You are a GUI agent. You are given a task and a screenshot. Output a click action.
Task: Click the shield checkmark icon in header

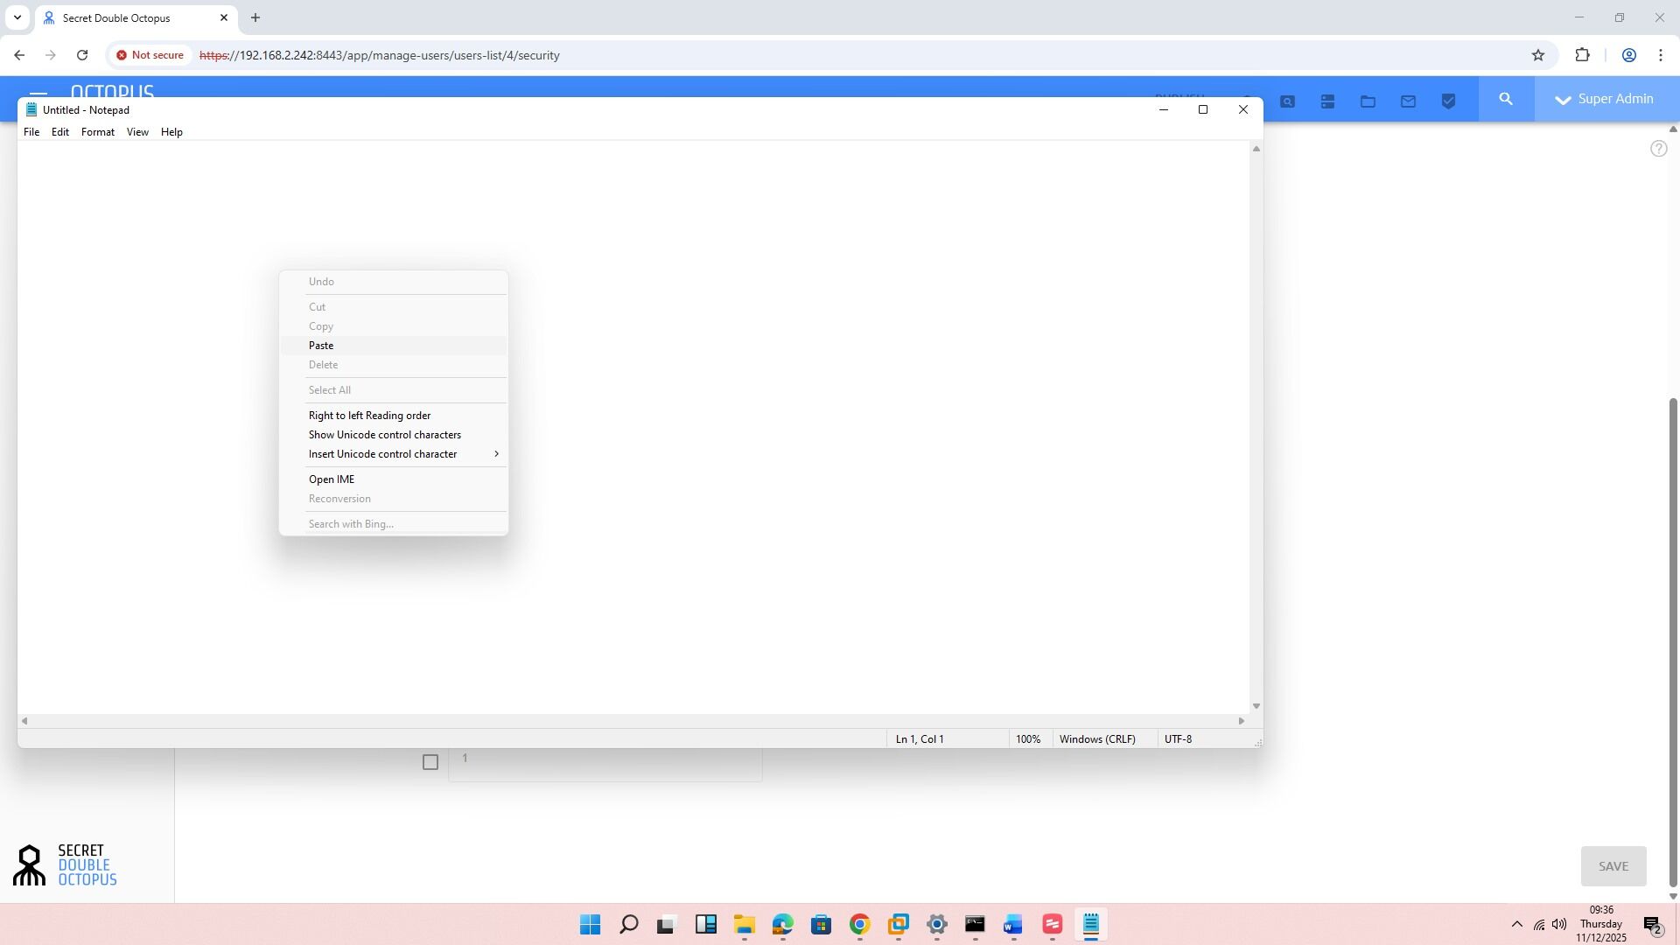pos(1448,101)
